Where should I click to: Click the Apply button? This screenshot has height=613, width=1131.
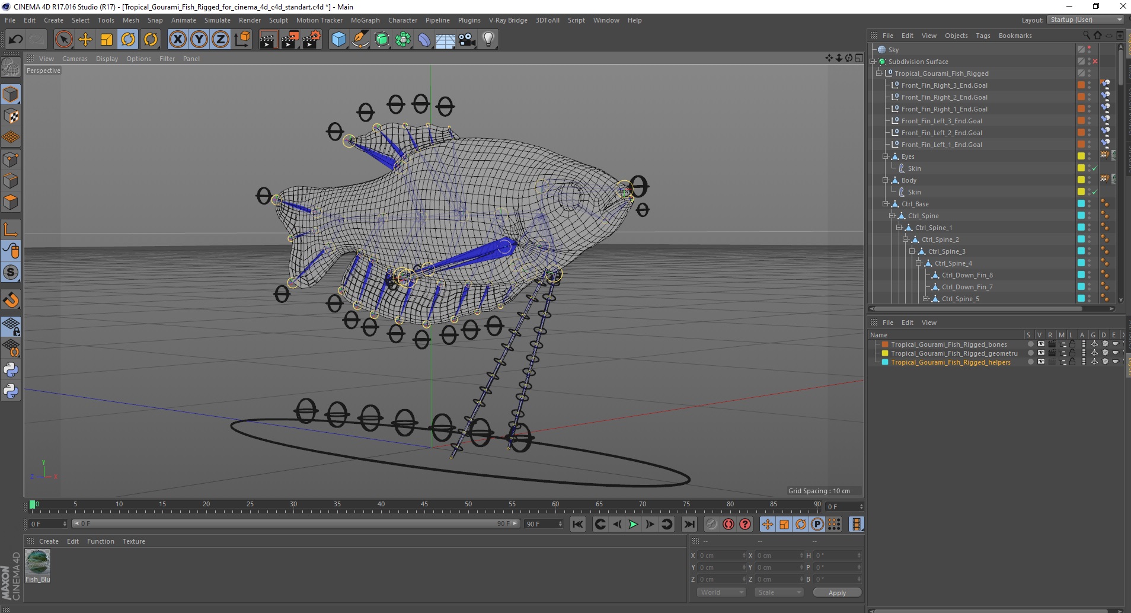837,593
